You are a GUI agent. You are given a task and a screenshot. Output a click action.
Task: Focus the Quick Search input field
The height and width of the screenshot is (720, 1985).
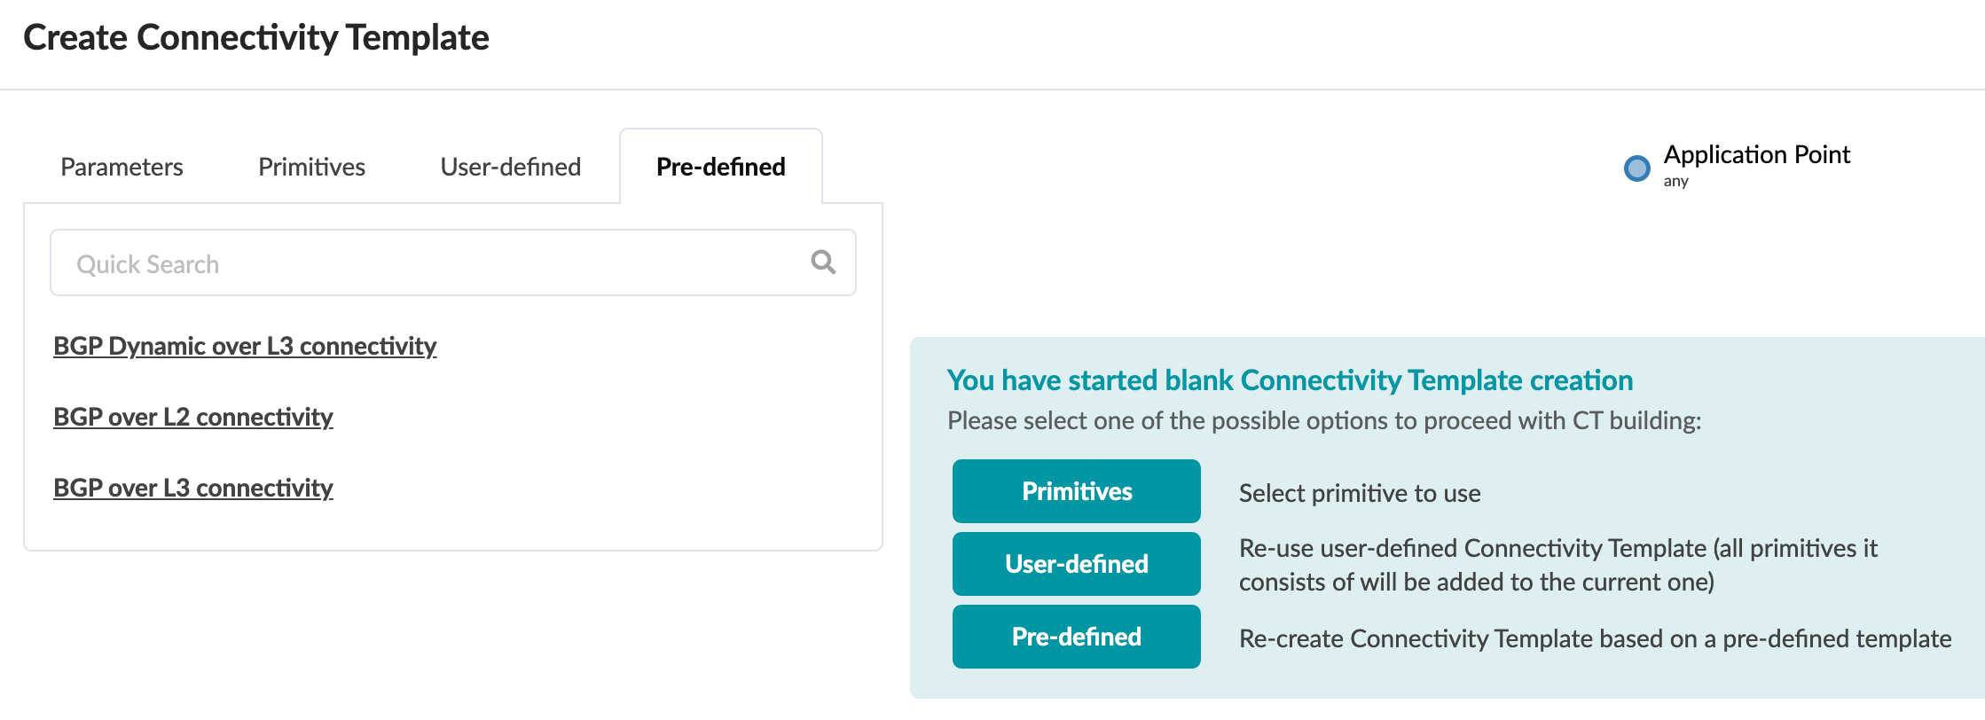click(426, 263)
